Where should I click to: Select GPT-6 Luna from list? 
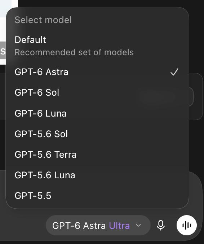(x=97, y=113)
